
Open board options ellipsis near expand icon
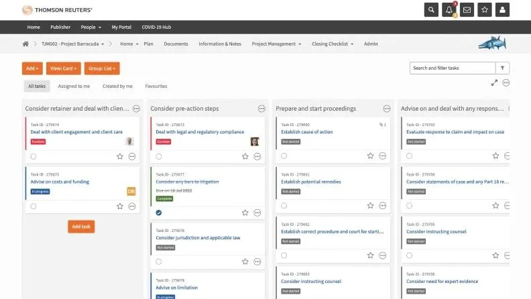[506, 82]
